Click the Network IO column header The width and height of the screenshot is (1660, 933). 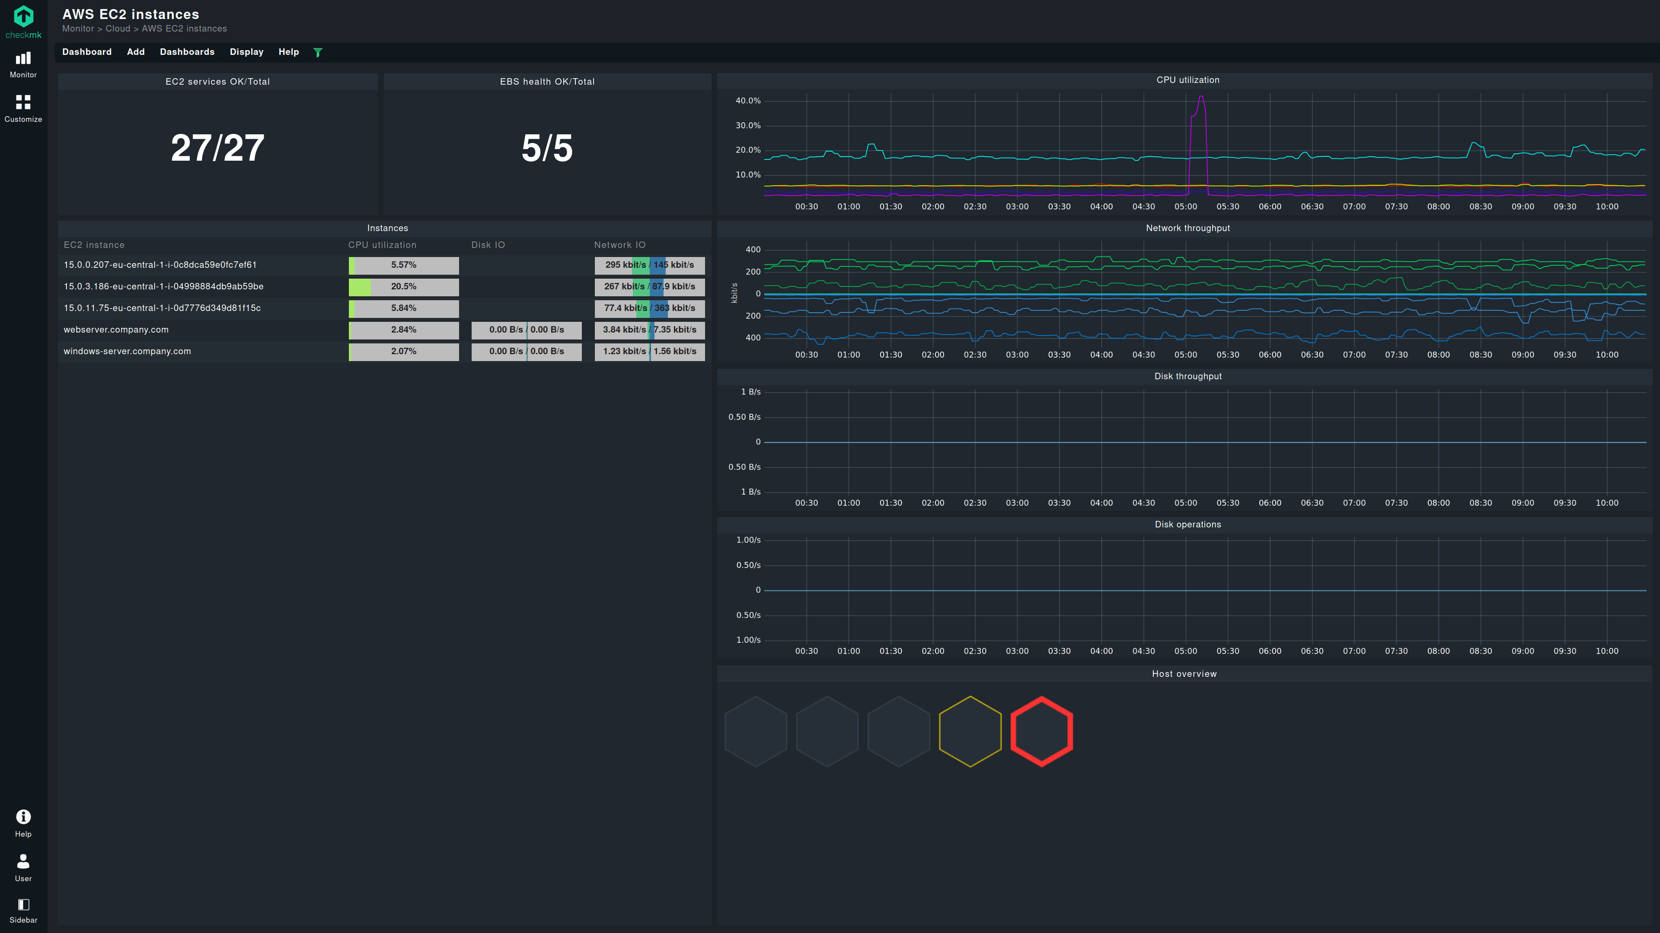tap(619, 245)
